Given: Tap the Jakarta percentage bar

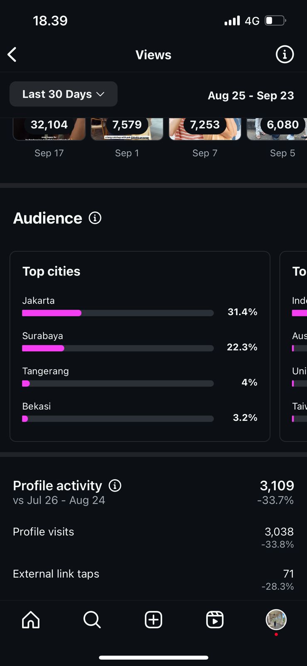Looking at the screenshot, I should pos(118,313).
